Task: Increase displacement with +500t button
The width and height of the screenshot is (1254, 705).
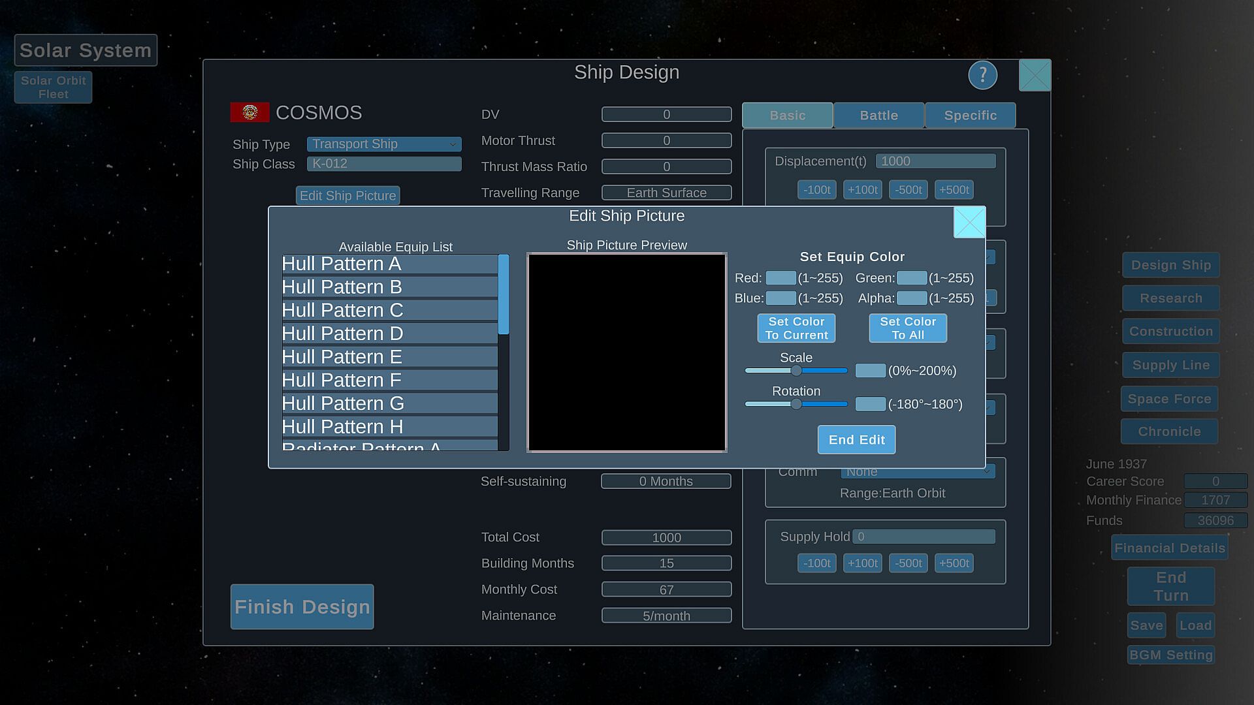Action: 954,190
